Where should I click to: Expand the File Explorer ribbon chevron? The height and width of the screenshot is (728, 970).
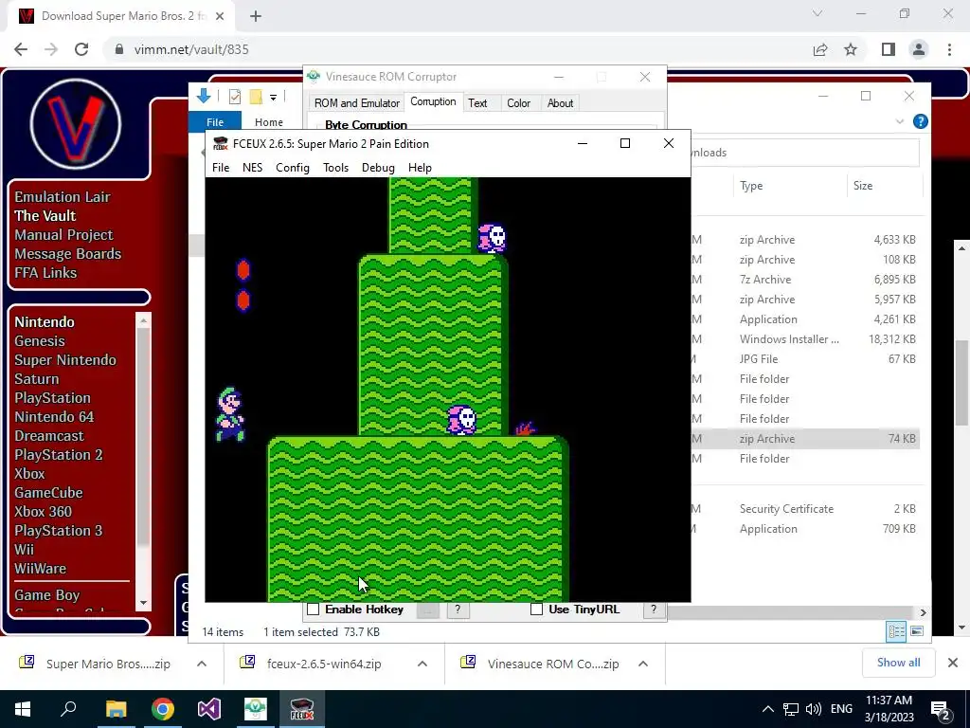pos(900,121)
